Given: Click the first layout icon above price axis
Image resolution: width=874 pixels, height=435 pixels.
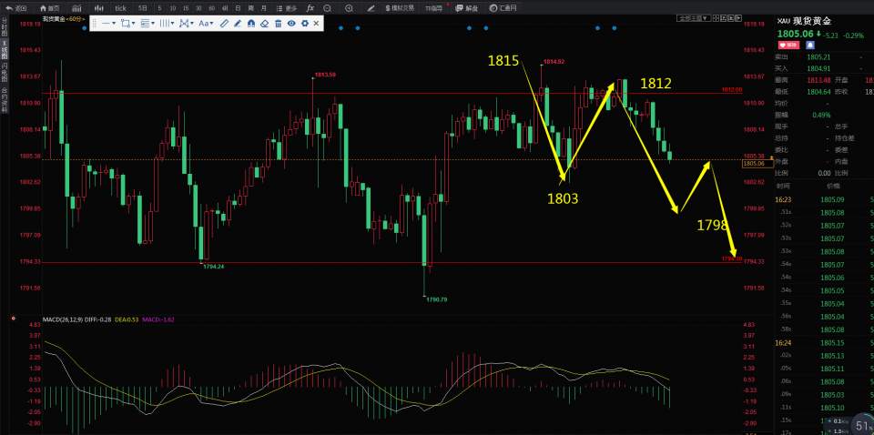Looking at the screenshot, I should point(716,18).
